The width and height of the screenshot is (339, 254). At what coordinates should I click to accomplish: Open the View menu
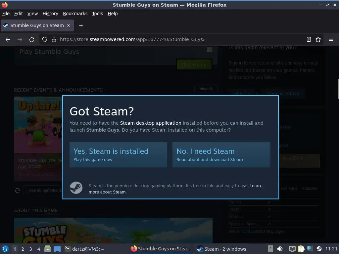click(x=33, y=14)
